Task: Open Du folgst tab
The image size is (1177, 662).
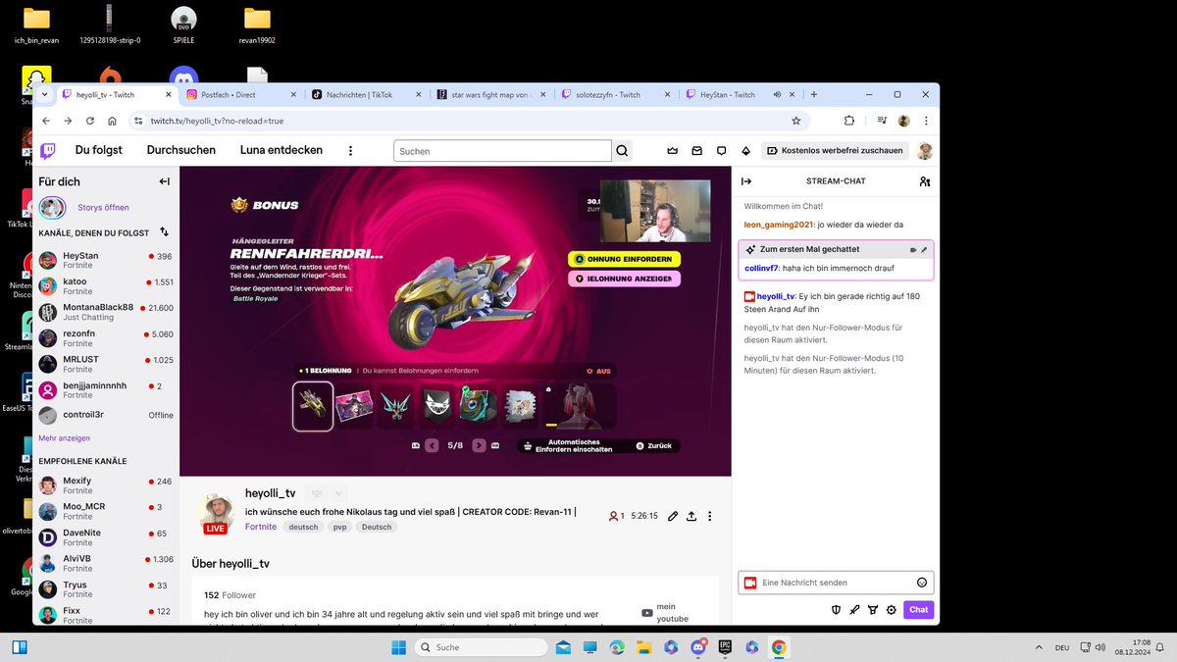Action: [99, 150]
